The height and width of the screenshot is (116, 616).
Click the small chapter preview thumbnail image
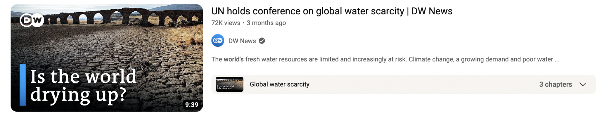coord(229,84)
